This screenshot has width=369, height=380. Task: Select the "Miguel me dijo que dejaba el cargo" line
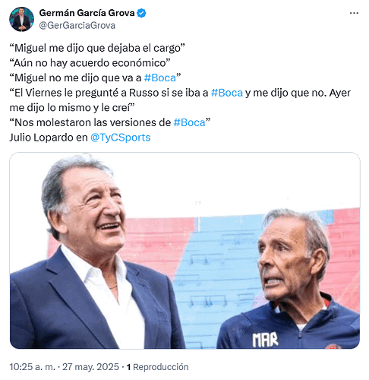pos(97,48)
